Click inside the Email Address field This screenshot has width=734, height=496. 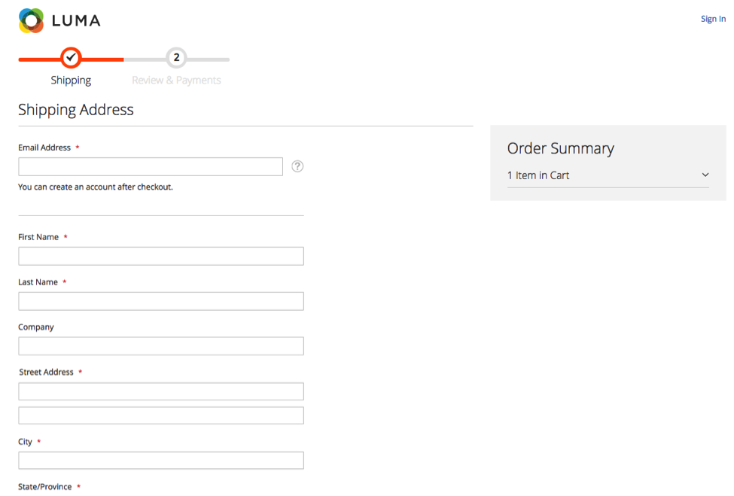tap(150, 166)
